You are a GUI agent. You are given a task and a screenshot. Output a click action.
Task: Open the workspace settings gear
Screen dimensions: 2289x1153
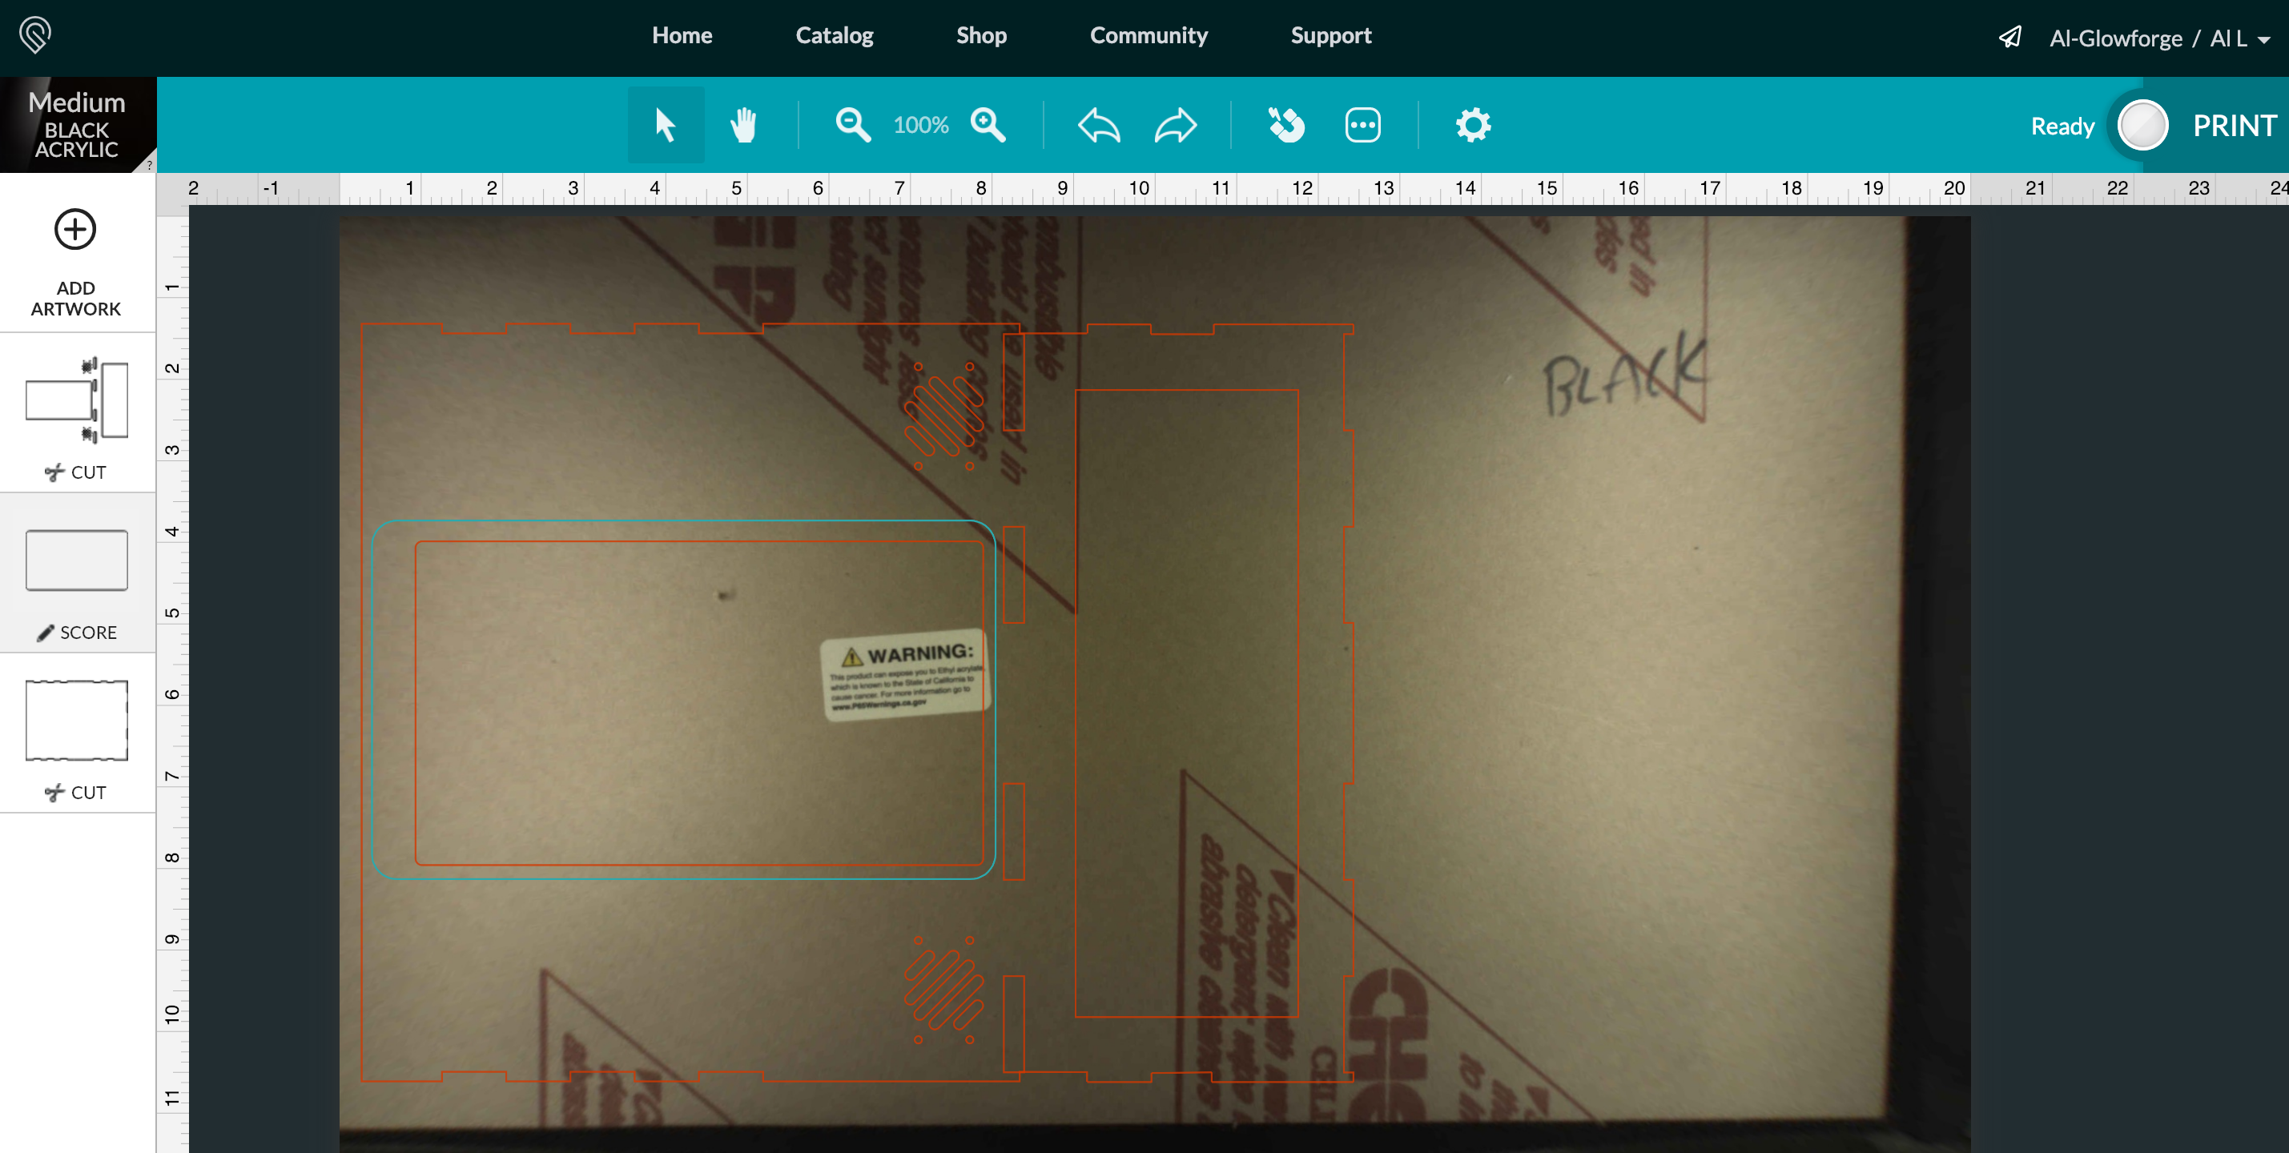[1472, 124]
